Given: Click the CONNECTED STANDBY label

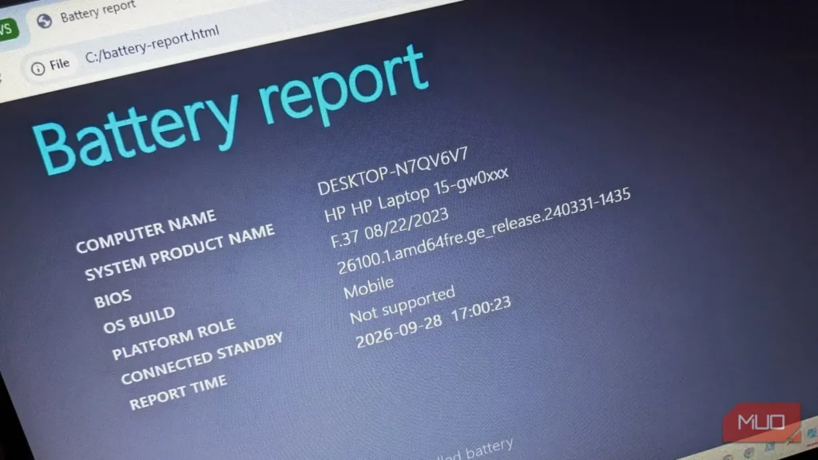Looking at the screenshot, I should click(202, 359).
